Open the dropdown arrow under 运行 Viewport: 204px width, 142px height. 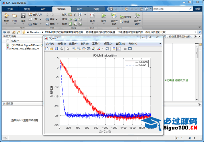tap(104, 24)
